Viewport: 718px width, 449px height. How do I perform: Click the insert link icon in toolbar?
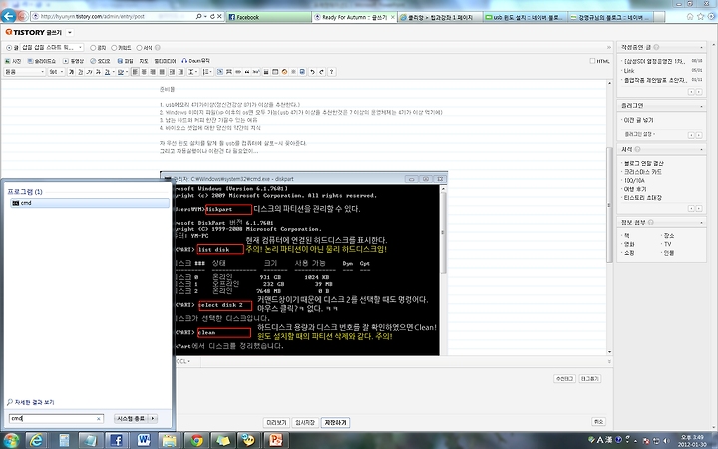pos(238,72)
